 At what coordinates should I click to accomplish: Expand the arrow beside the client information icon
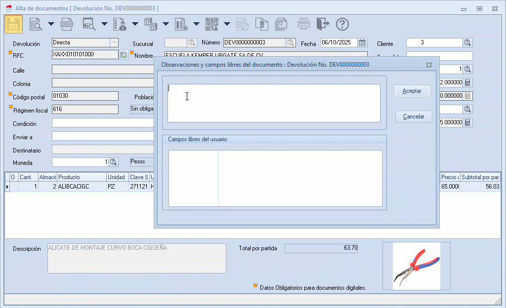[135, 24]
